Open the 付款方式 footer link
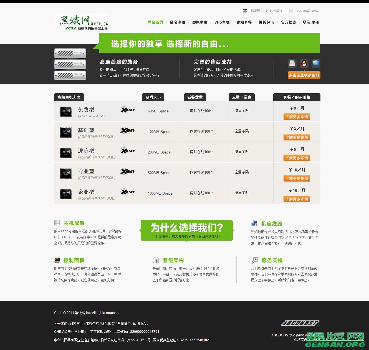The height and width of the screenshot is (350, 369). (x=76, y=323)
